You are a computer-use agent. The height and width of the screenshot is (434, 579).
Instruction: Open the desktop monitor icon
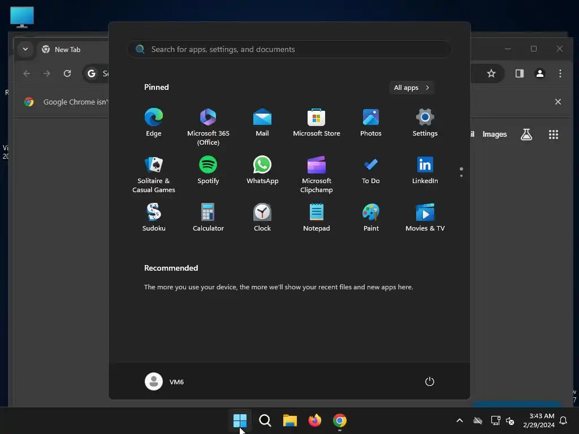(x=22, y=17)
